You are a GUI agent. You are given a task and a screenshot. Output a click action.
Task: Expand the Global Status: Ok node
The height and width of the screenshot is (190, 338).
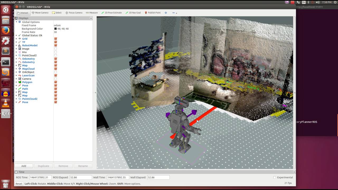pos(16,35)
